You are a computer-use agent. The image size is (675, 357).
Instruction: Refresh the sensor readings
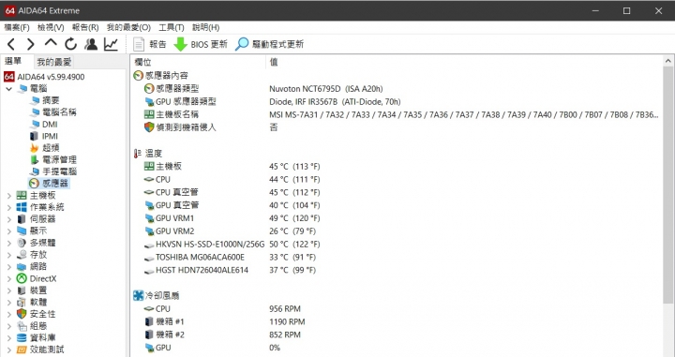pos(71,44)
